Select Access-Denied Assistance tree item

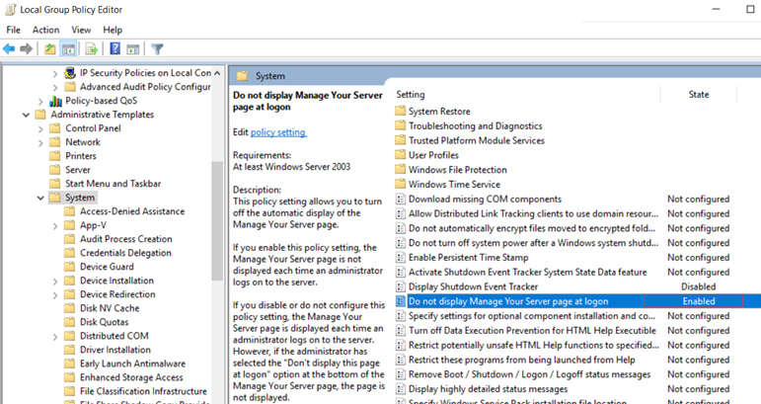tap(132, 211)
